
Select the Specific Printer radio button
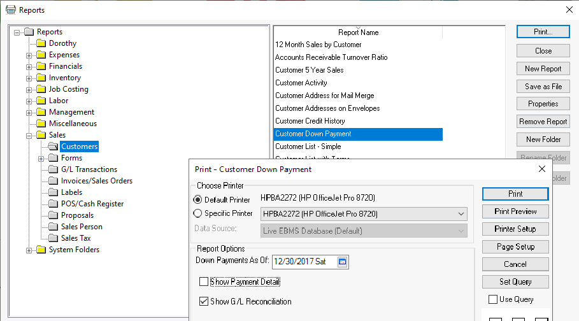197,213
